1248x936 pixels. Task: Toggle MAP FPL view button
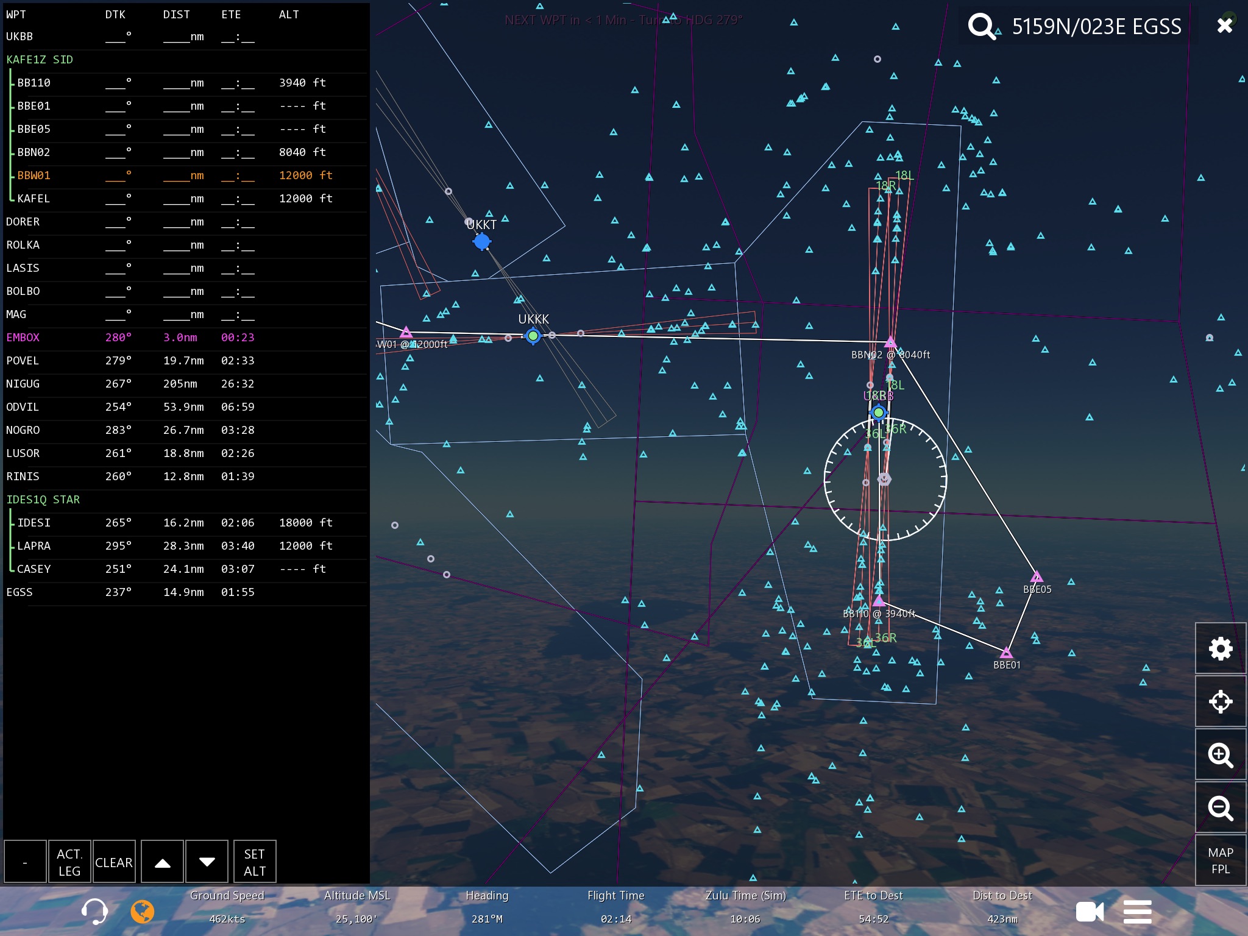(1220, 860)
